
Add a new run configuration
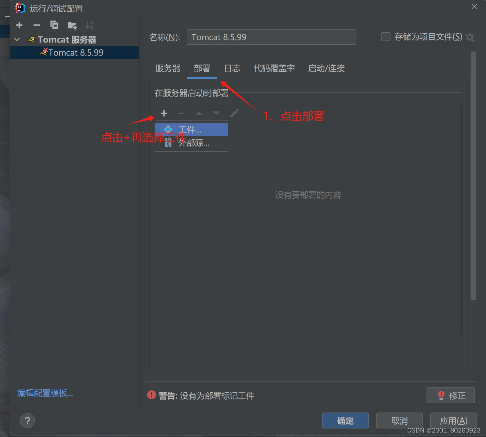coord(19,25)
